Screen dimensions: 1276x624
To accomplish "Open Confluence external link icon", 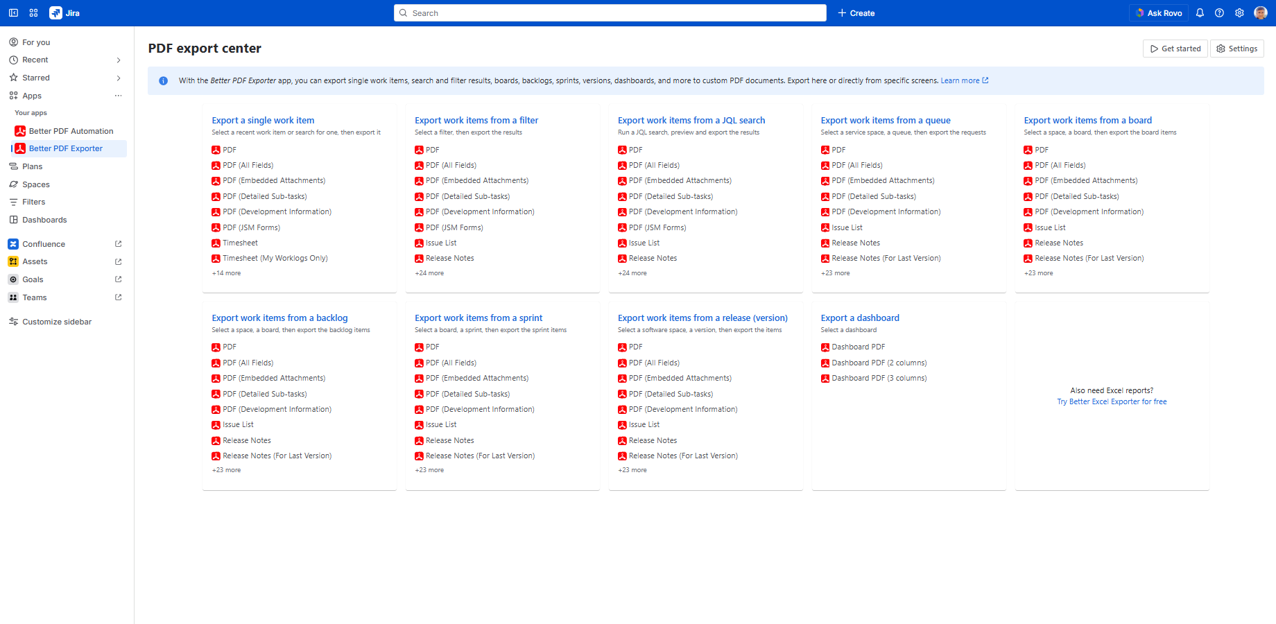I will pos(118,244).
